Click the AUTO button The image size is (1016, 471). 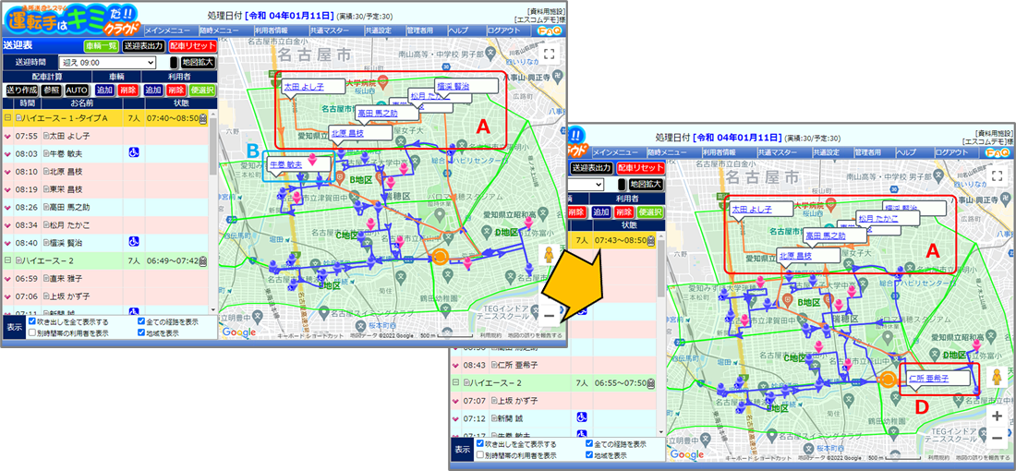[77, 91]
